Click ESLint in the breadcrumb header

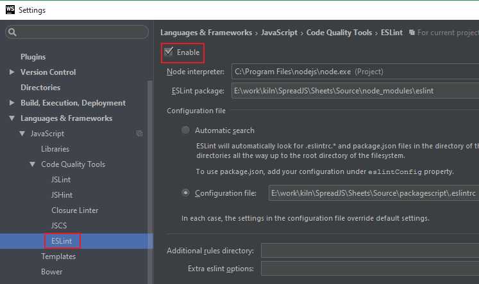pos(392,33)
